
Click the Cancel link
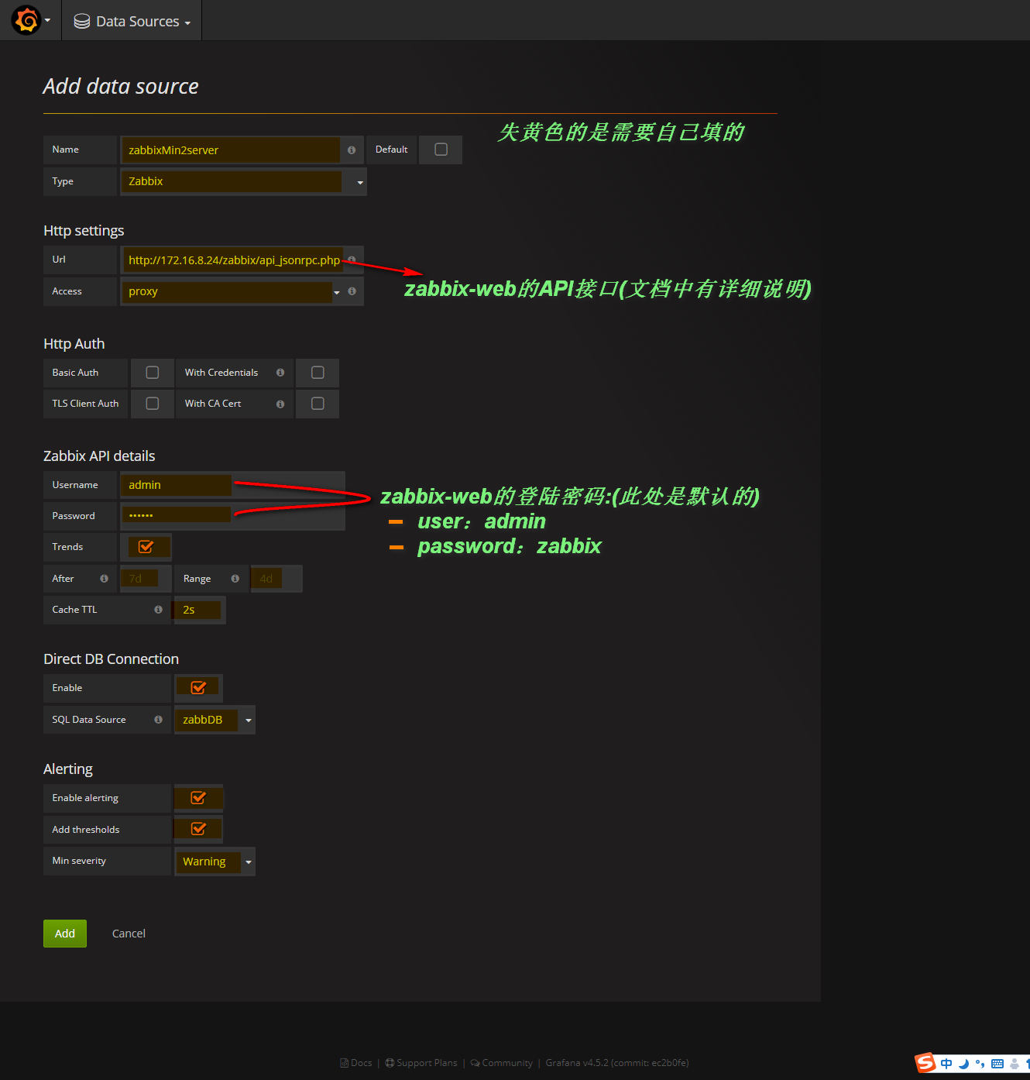tap(129, 934)
